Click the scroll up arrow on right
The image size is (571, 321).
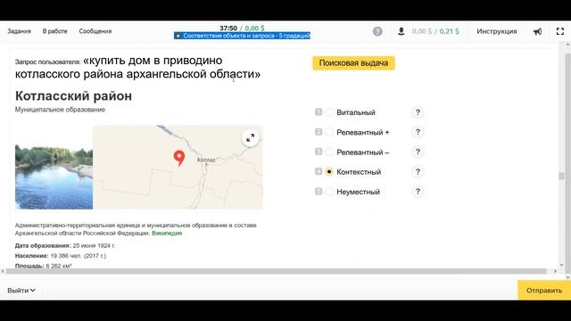(567, 45)
